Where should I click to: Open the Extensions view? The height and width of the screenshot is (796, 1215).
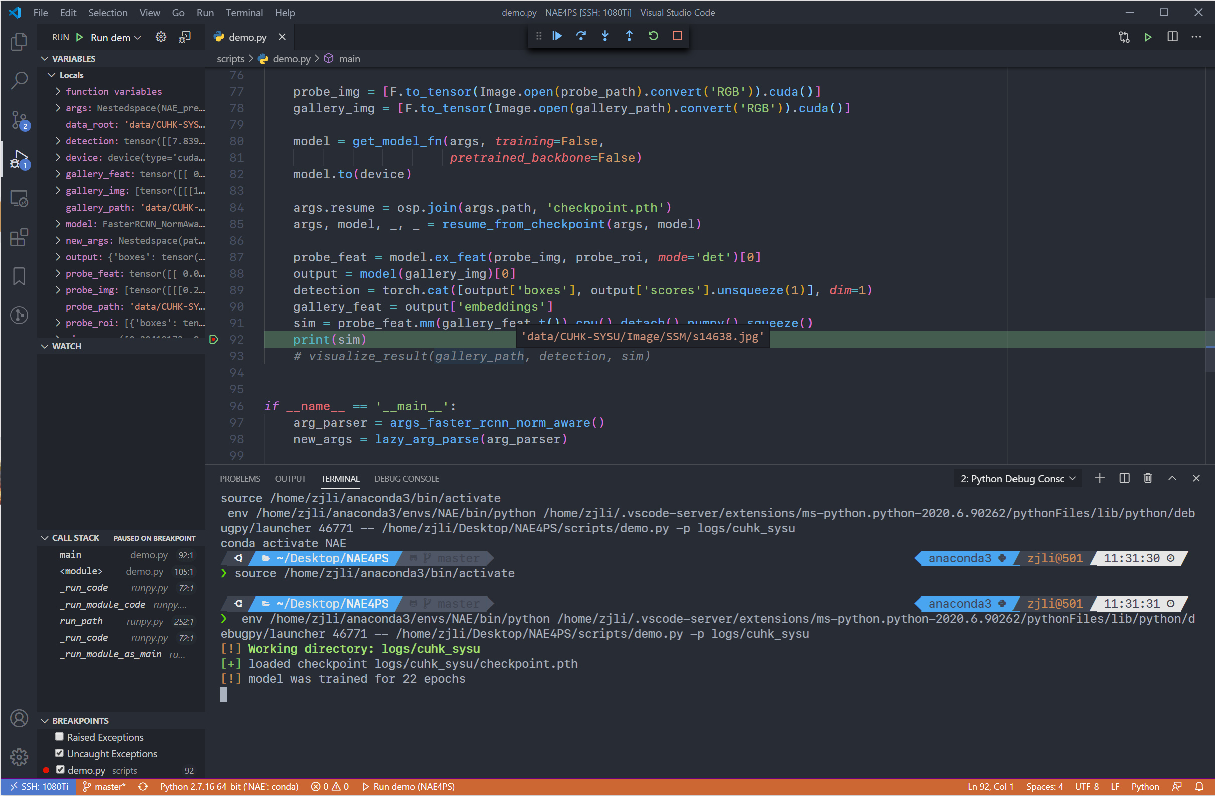coord(19,238)
